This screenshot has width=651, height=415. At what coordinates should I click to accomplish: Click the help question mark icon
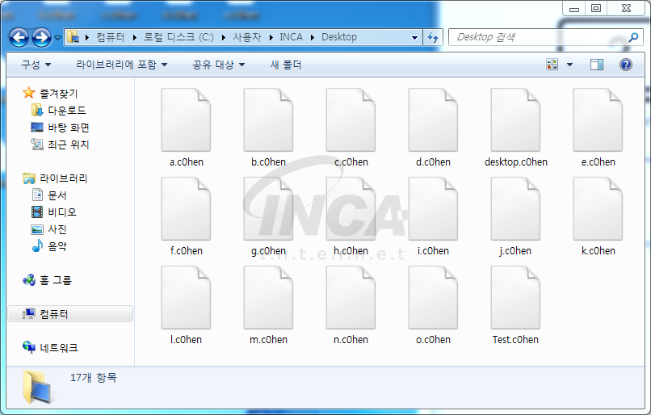(626, 65)
